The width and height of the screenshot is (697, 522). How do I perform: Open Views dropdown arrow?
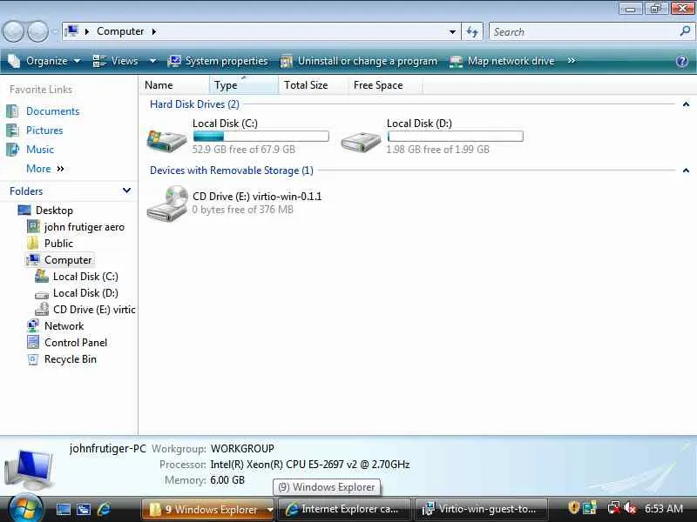152,61
